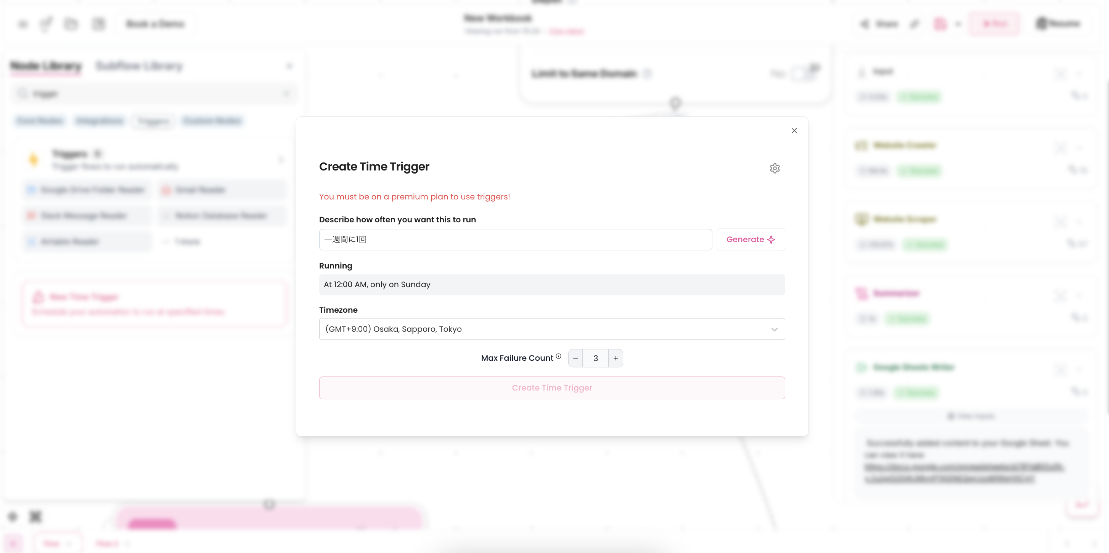Open the trigger settings gear icon
This screenshot has width=1109, height=553.
pyautogui.click(x=775, y=169)
